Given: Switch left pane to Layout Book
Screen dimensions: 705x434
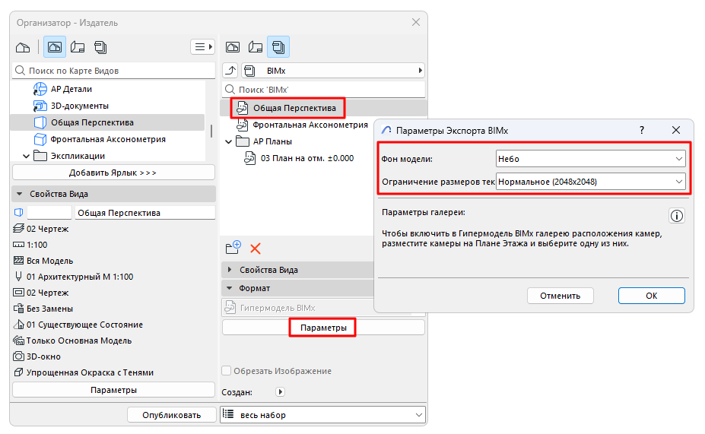Looking at the screenshot, I should click(x=78, y=47).
